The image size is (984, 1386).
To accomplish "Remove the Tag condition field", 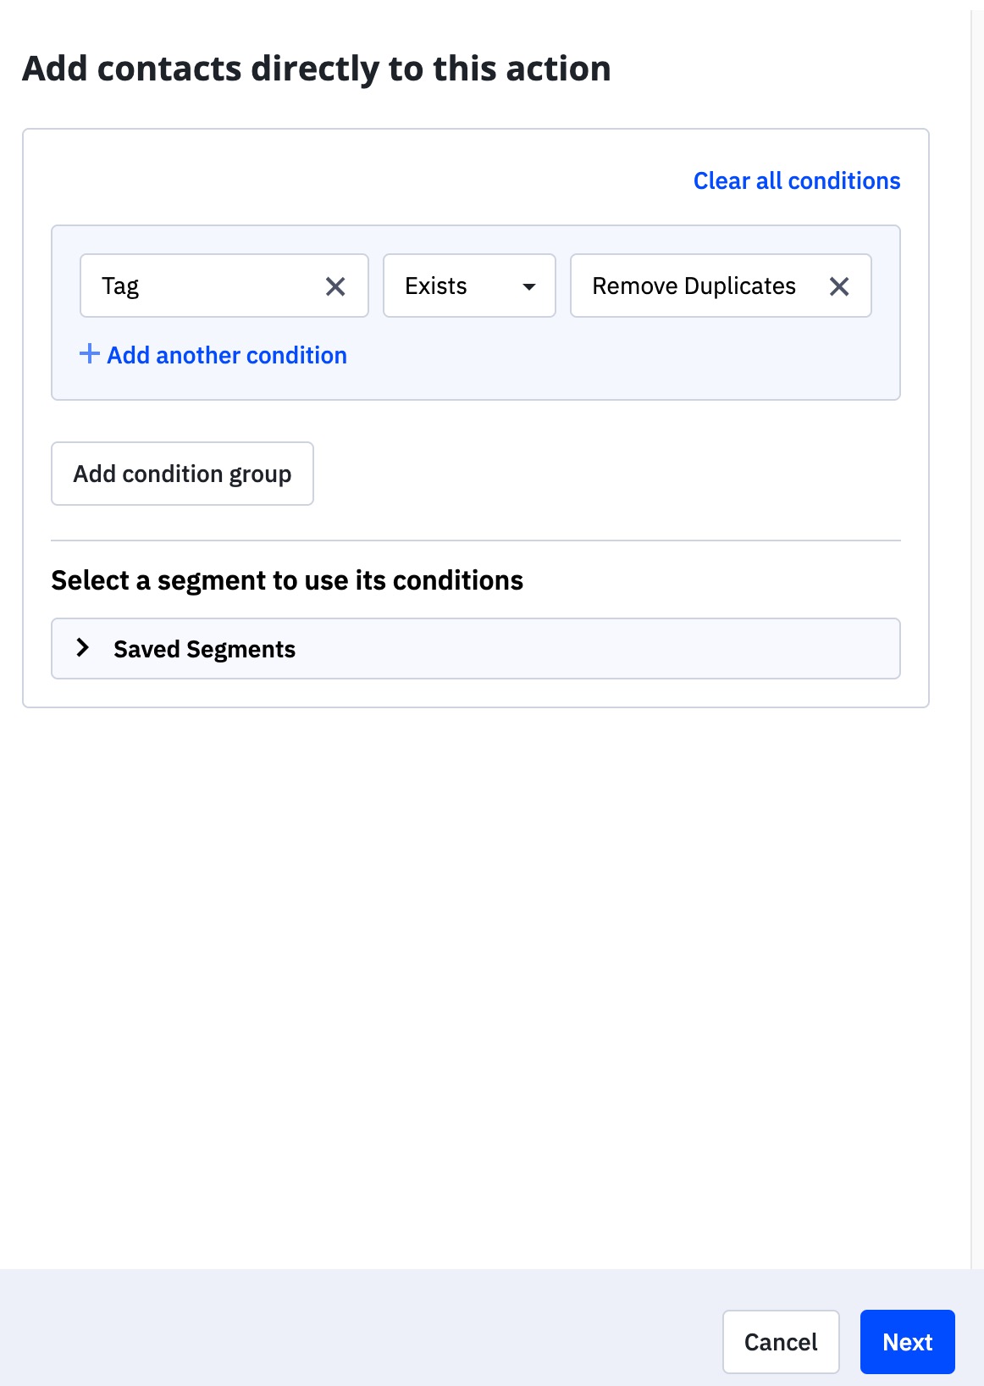I will pyautogui.click(x=335, y=286).
